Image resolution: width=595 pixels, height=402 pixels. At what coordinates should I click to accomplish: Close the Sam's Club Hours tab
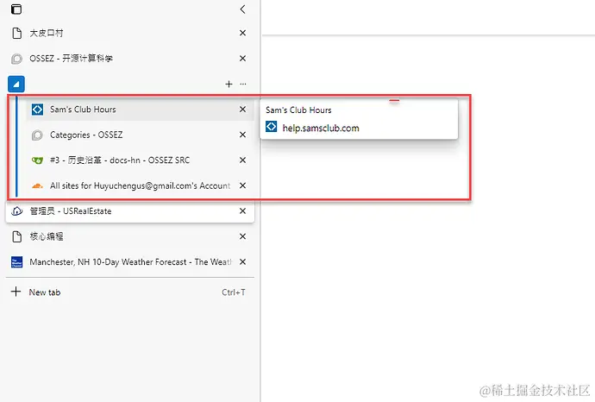[243, 110]
